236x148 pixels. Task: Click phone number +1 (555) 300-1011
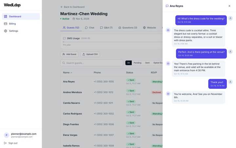pyautogui.click(x=103, y=103)
